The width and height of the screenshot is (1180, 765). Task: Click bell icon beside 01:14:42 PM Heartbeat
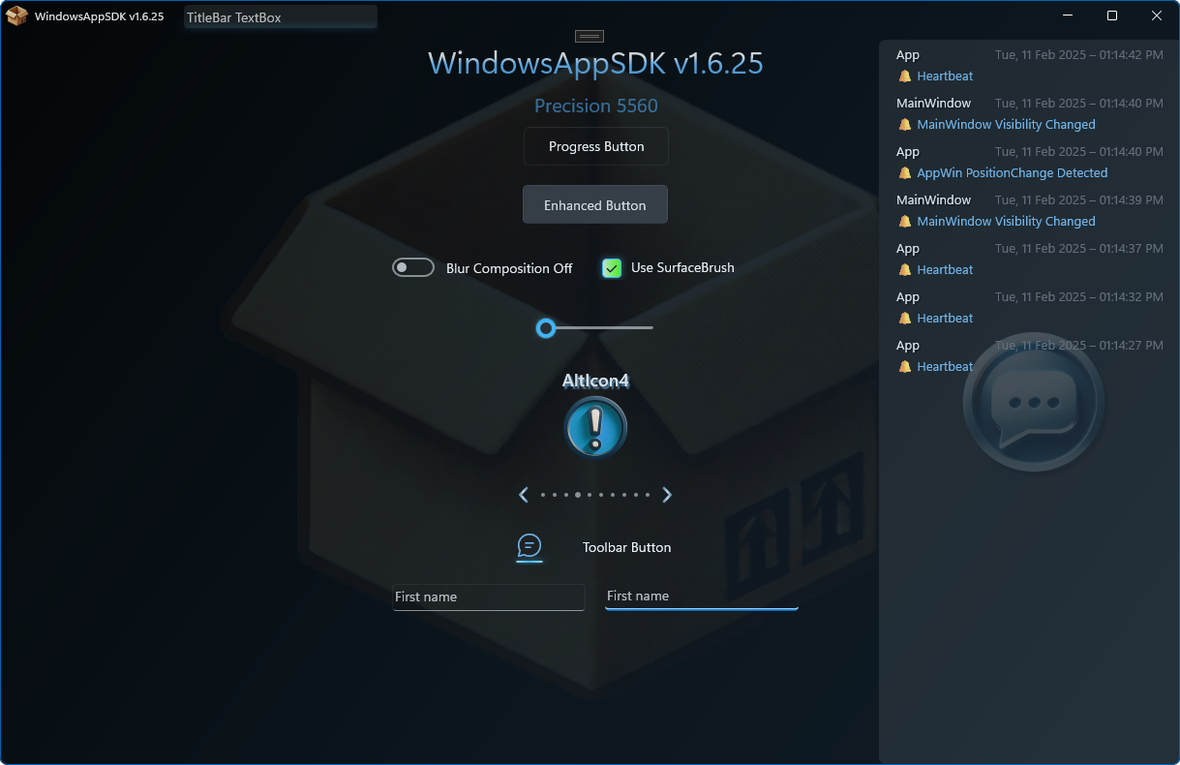905,76
